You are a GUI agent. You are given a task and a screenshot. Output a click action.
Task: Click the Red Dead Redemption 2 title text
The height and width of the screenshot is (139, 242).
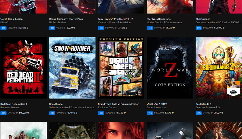click(14, 104)
